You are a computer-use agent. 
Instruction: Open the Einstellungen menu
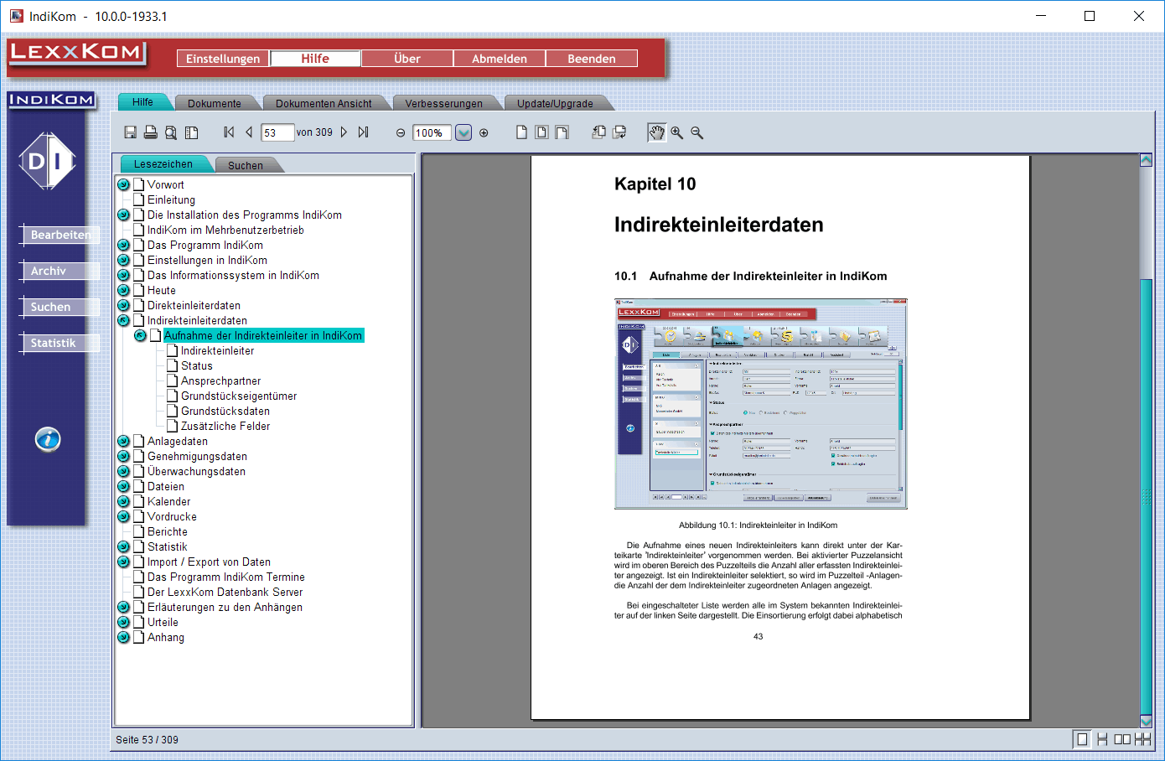pyautogui.click(x=223, y=59)
